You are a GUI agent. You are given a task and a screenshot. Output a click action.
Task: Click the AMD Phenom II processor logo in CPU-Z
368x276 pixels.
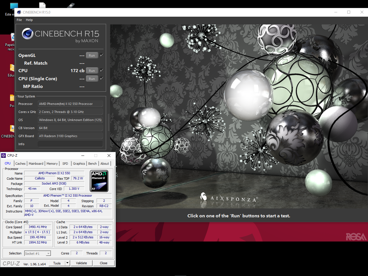[99, 181]
